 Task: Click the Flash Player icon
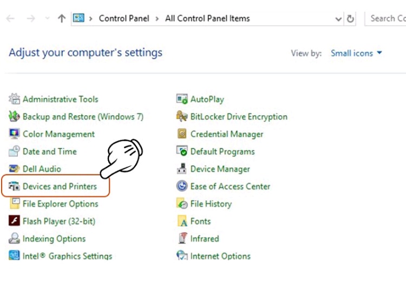point(14,221)
